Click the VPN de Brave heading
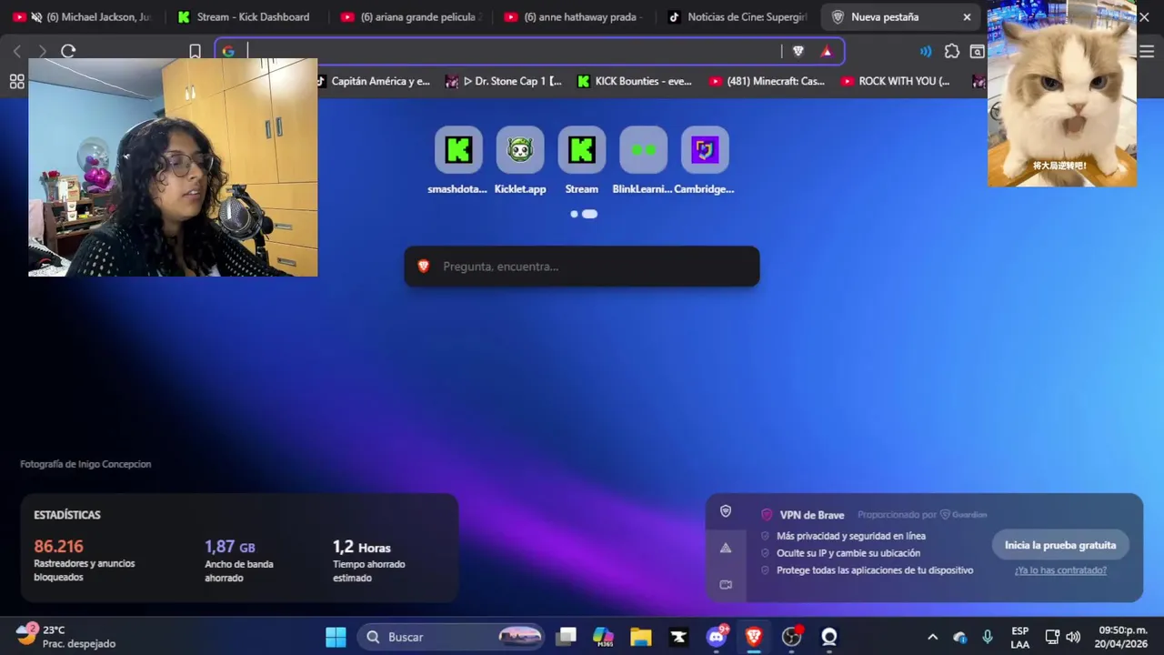The width and height of the screenshot is (1164, 655). (x=811, y=515)
